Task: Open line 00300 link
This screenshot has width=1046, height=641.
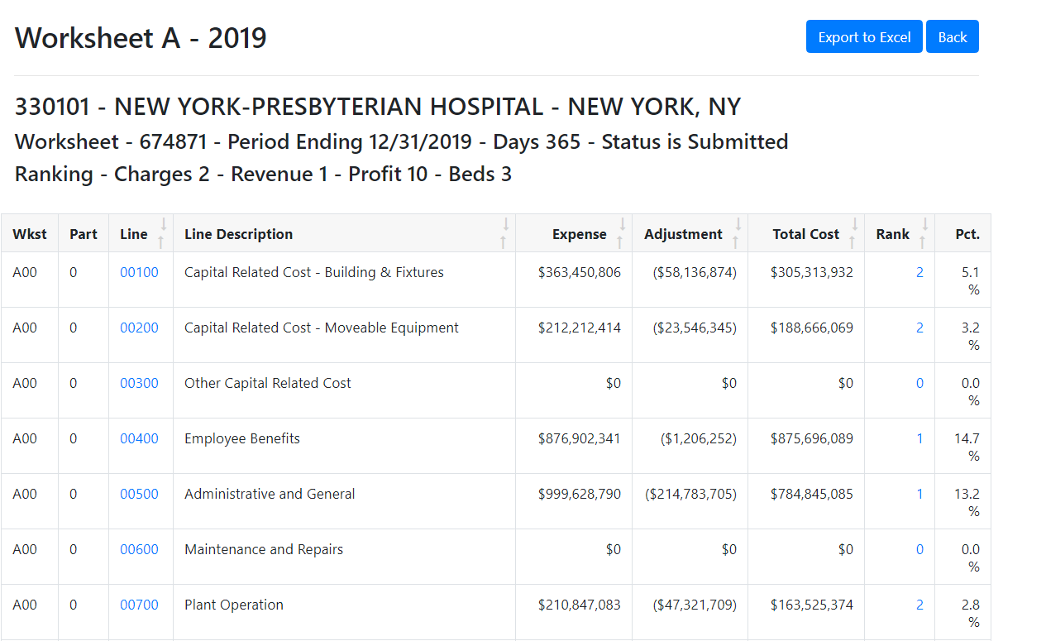Action: click(139, 383)
